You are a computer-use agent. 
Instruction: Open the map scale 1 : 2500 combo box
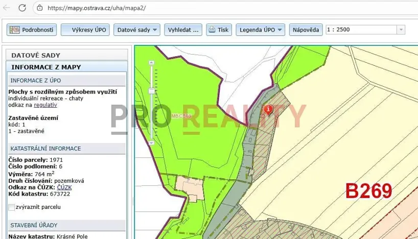point(365,30)
